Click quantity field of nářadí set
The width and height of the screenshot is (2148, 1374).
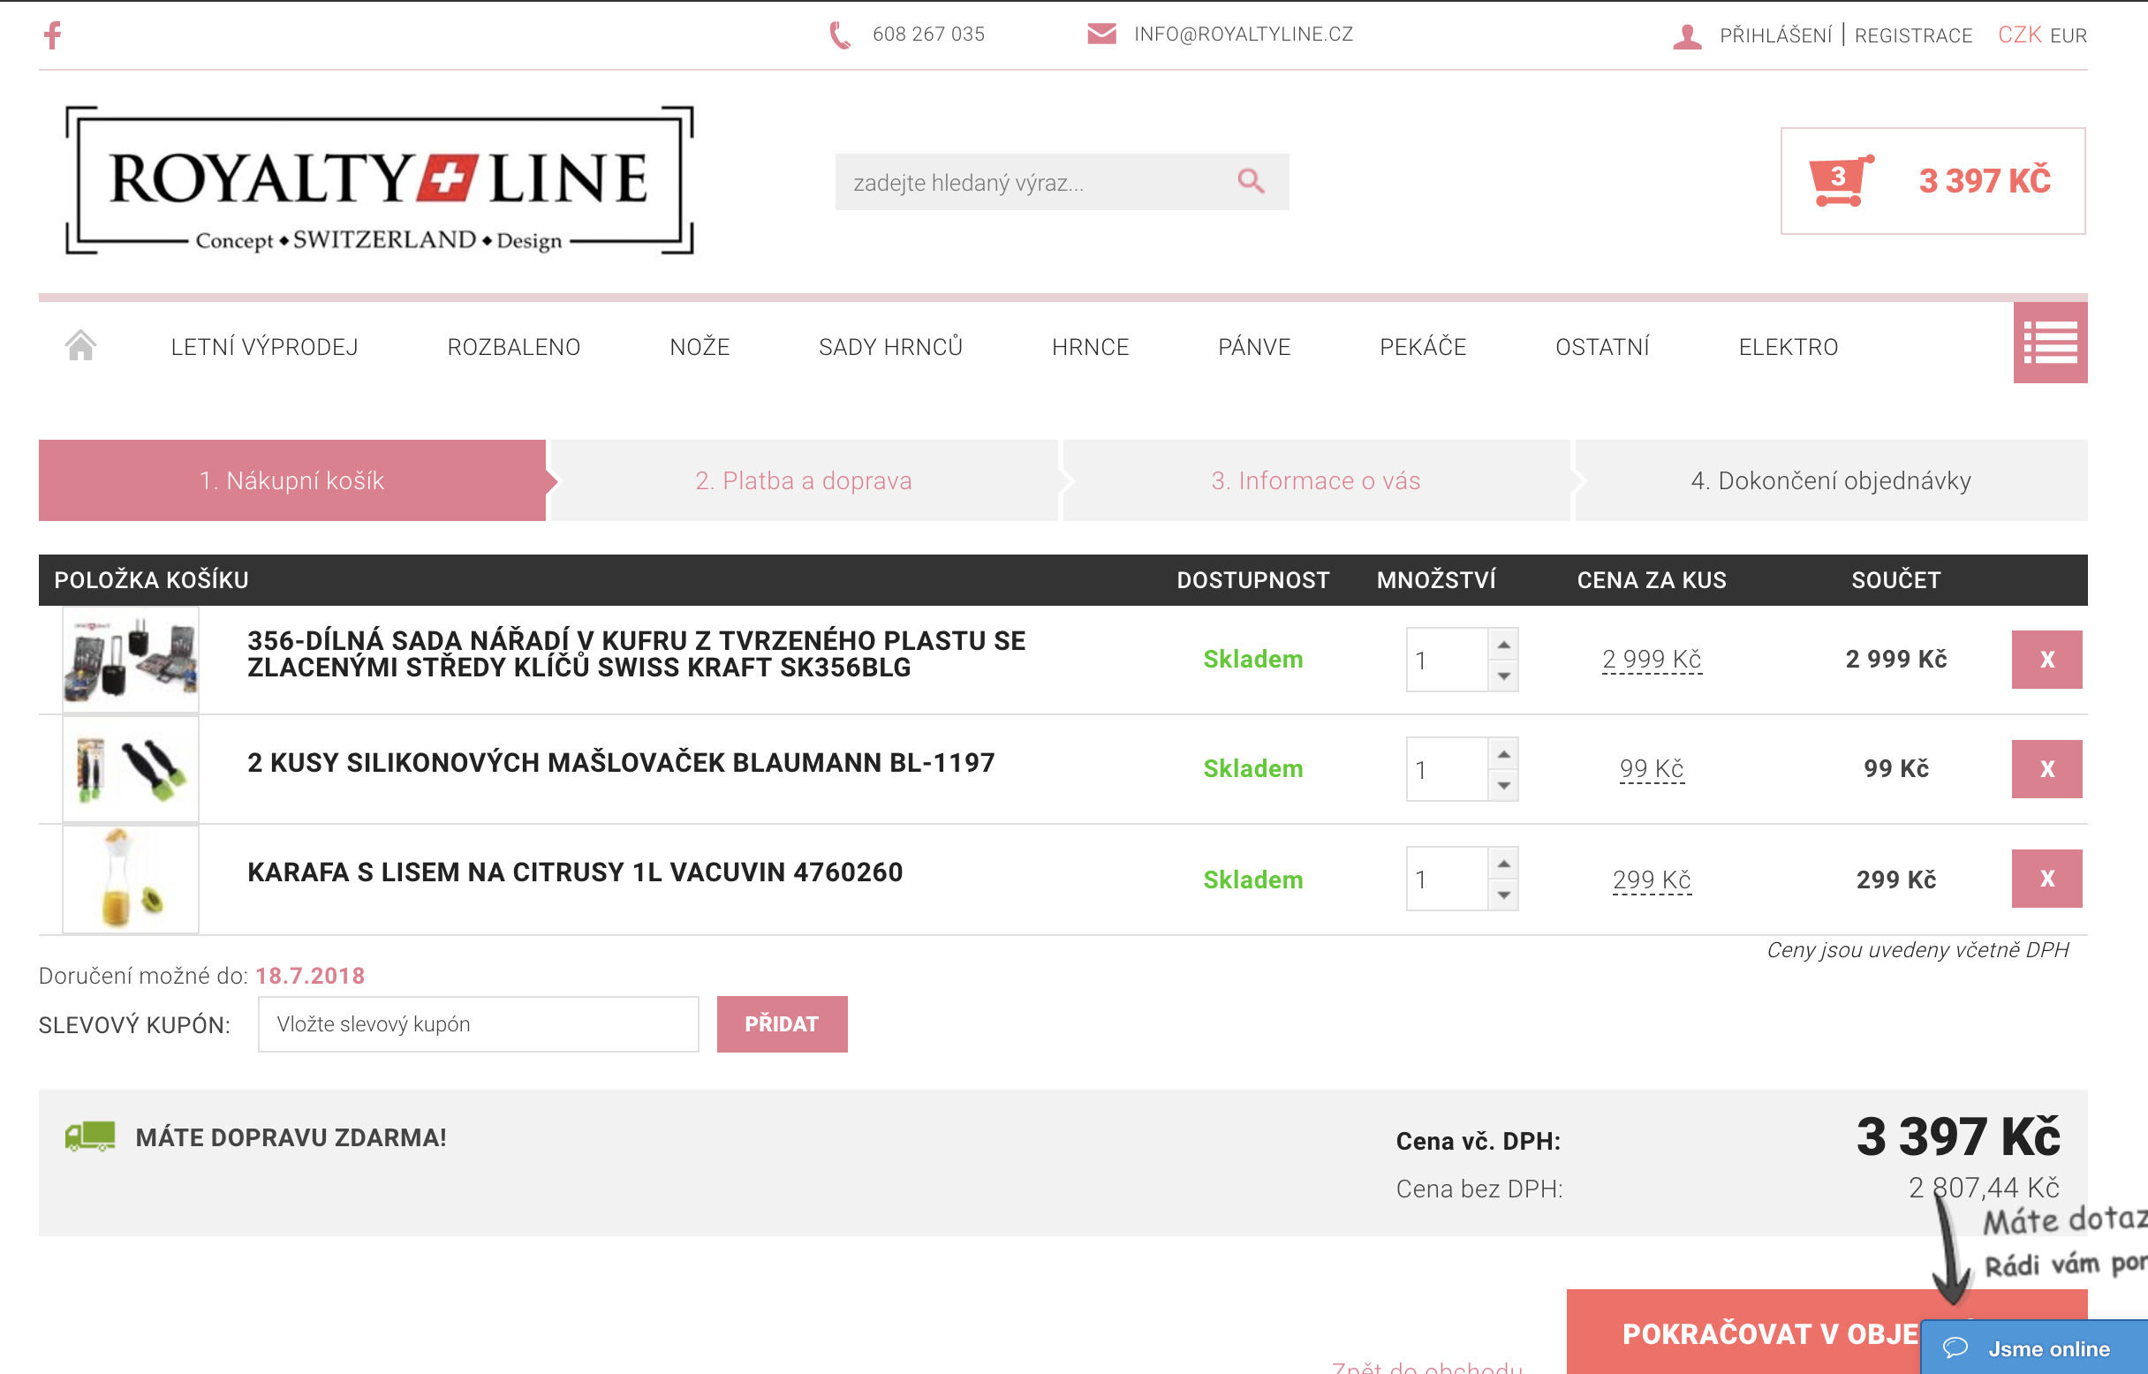pos(1447,661)
